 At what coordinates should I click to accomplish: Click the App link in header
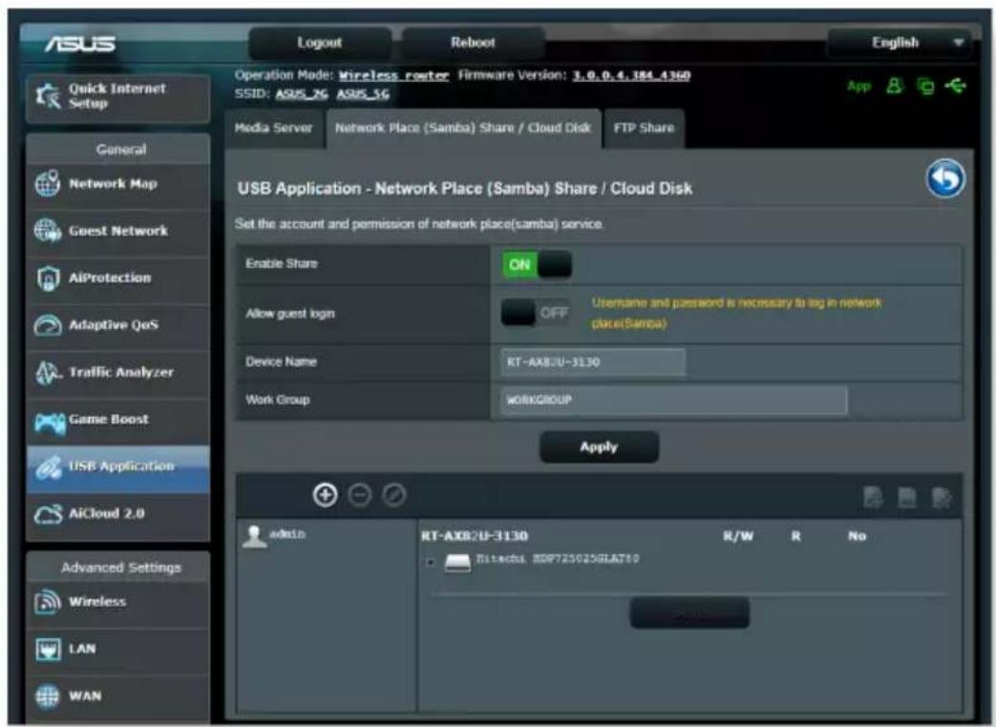tap(858, 86)
